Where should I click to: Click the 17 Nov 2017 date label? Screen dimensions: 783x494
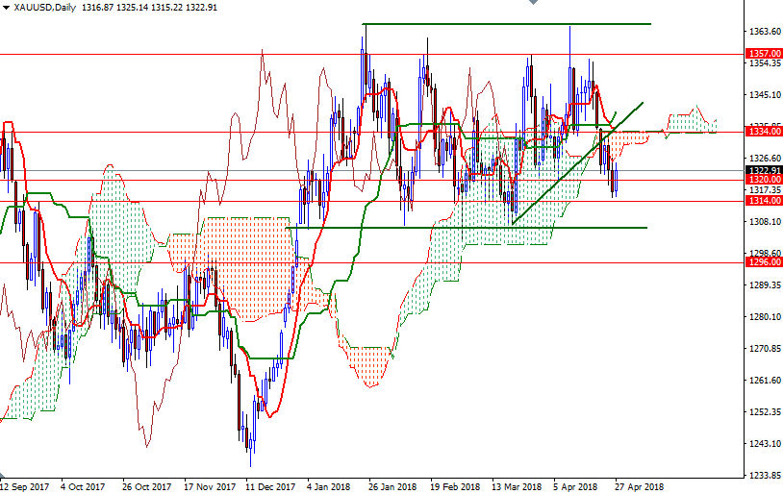(210, 486)
